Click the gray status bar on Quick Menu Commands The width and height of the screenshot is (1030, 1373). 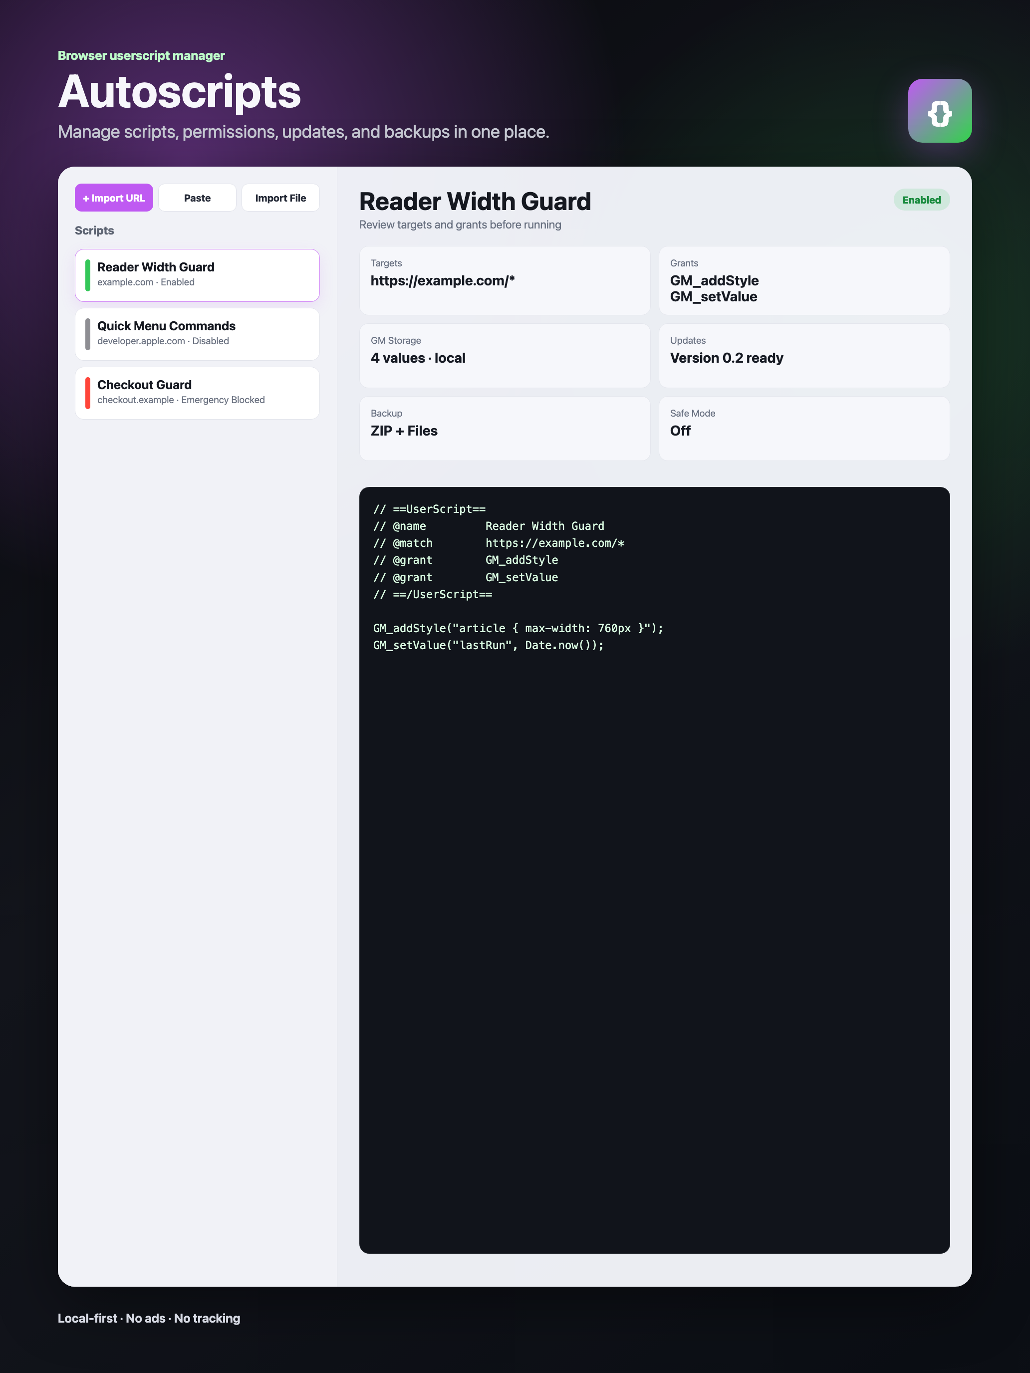tap(87, 334)
